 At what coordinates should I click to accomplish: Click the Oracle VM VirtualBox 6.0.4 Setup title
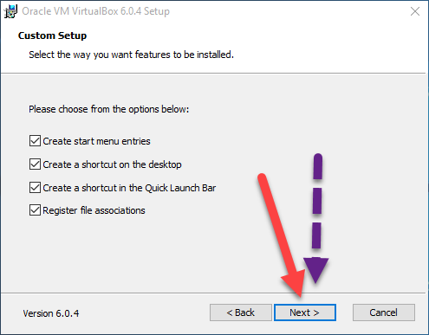click(x=95, y=11)
